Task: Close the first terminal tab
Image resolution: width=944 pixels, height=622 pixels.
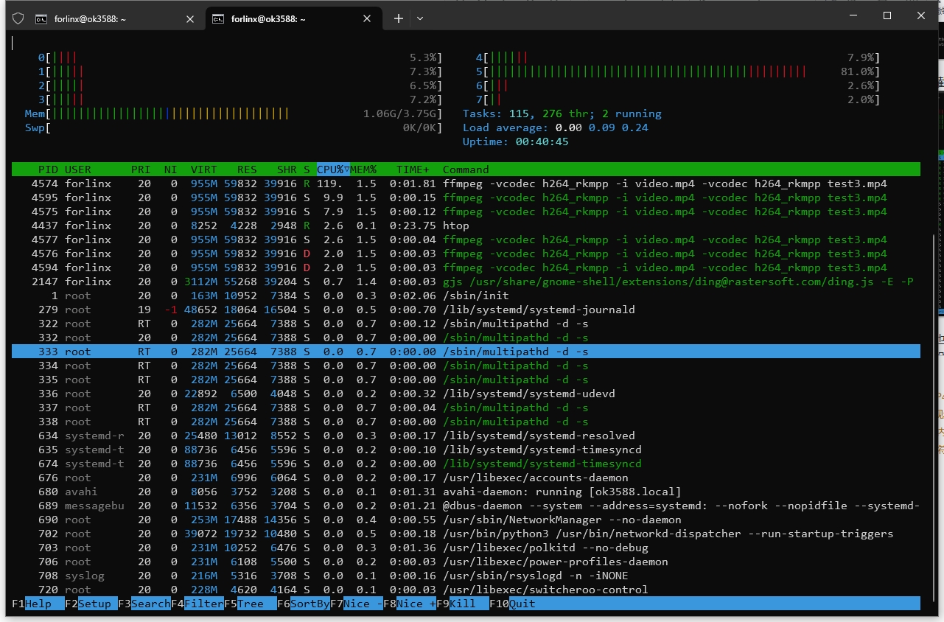Action: [x=190, y=19]
